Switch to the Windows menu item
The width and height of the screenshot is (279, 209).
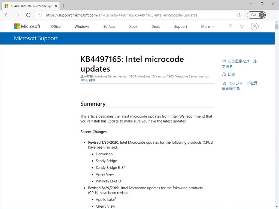(x=82, y=26)
